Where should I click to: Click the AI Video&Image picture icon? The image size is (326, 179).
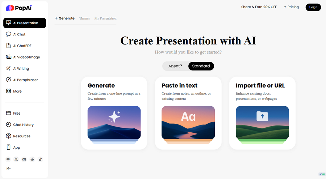(9, 57)
